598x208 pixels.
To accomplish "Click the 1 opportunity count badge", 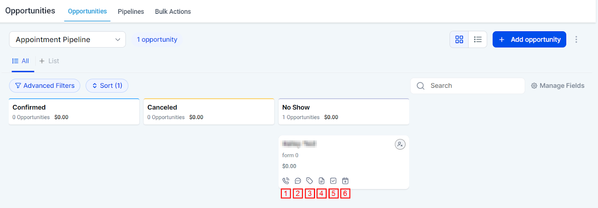I will (157, 39).
